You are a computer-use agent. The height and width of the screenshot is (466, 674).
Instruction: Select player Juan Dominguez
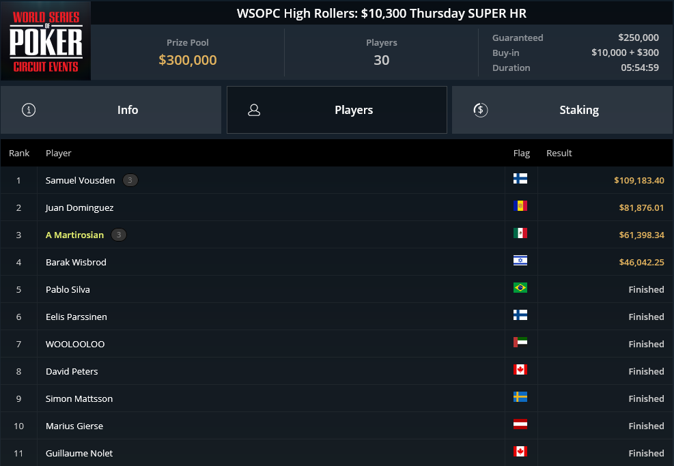[x=79, y=208]
